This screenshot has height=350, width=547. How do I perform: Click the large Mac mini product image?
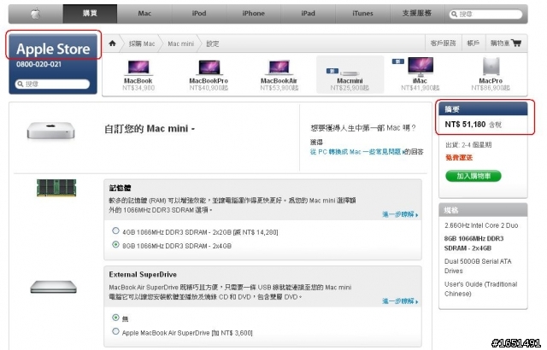pos(51,131)
